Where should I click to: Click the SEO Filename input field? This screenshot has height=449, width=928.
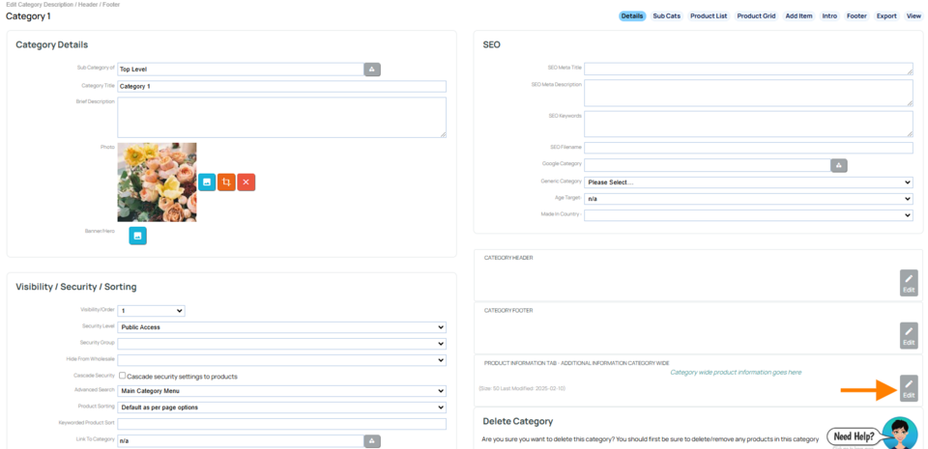[x=748, y=148]
